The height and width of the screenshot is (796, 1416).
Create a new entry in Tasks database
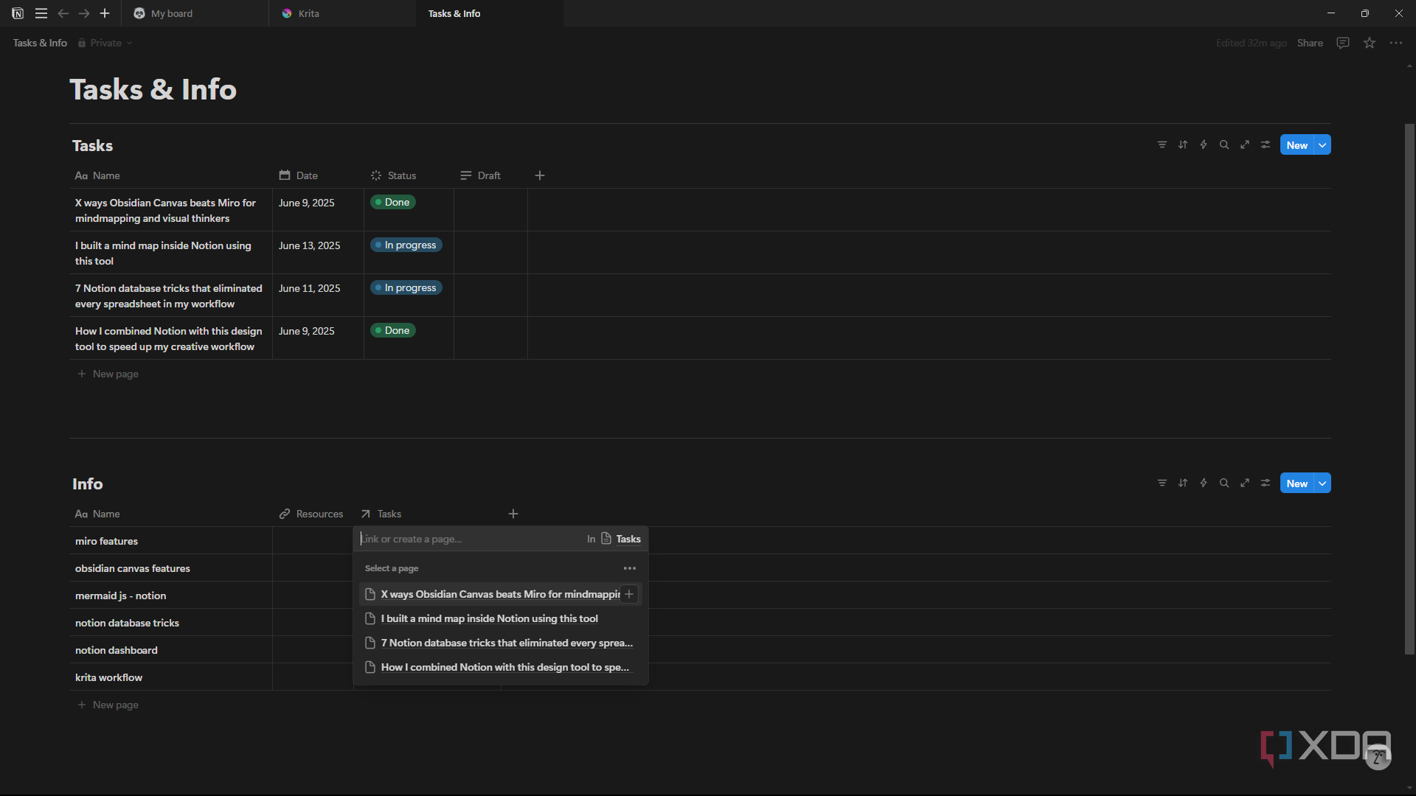click(1297, 145)
